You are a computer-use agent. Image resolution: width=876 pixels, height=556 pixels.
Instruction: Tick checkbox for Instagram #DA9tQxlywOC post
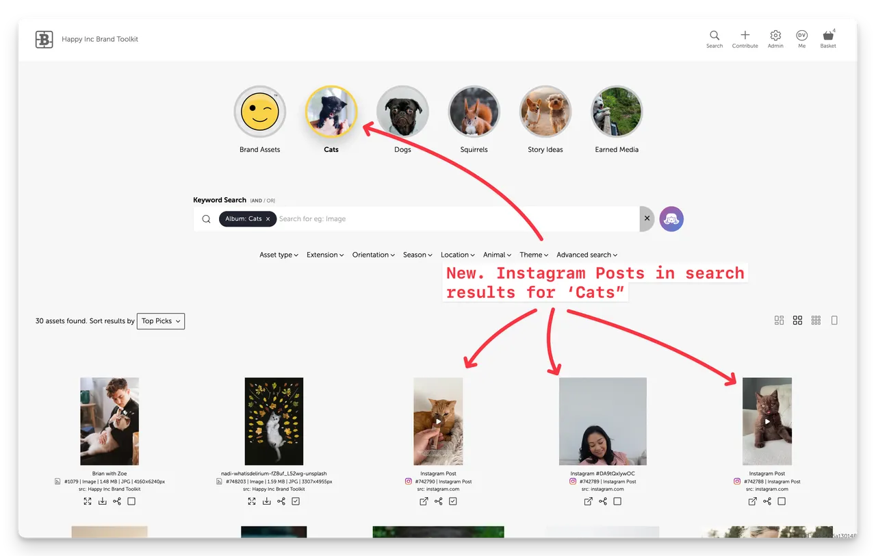point(617,501)
